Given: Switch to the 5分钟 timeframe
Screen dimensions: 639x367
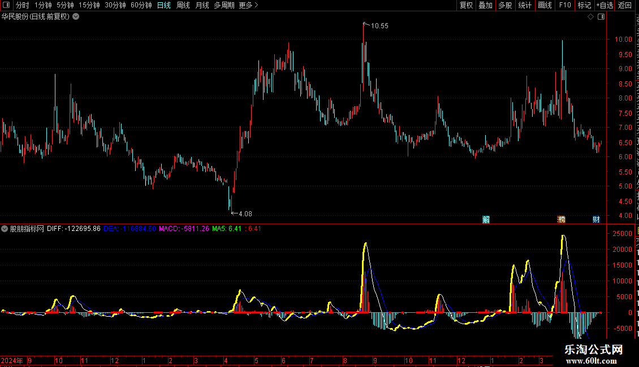Looking at the screenshot, I should [65, 5].
